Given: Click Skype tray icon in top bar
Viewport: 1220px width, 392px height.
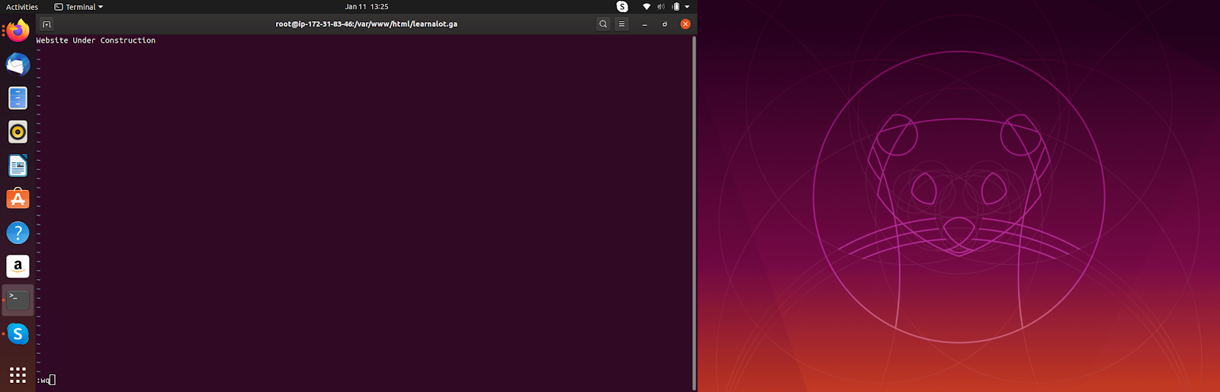Looking at the screenshot, I should 622,7.
